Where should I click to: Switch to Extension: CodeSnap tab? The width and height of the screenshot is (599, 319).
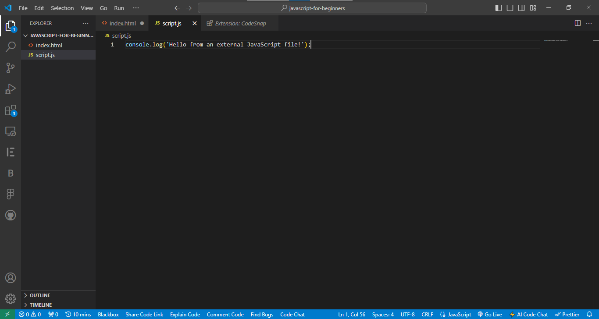point(240,23)
